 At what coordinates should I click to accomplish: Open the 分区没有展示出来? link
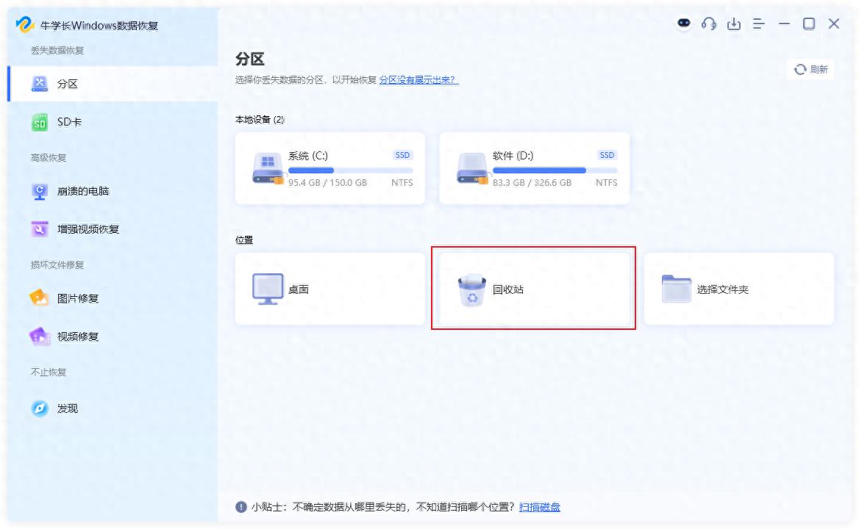pyautogui.click(x=419, y=80)
